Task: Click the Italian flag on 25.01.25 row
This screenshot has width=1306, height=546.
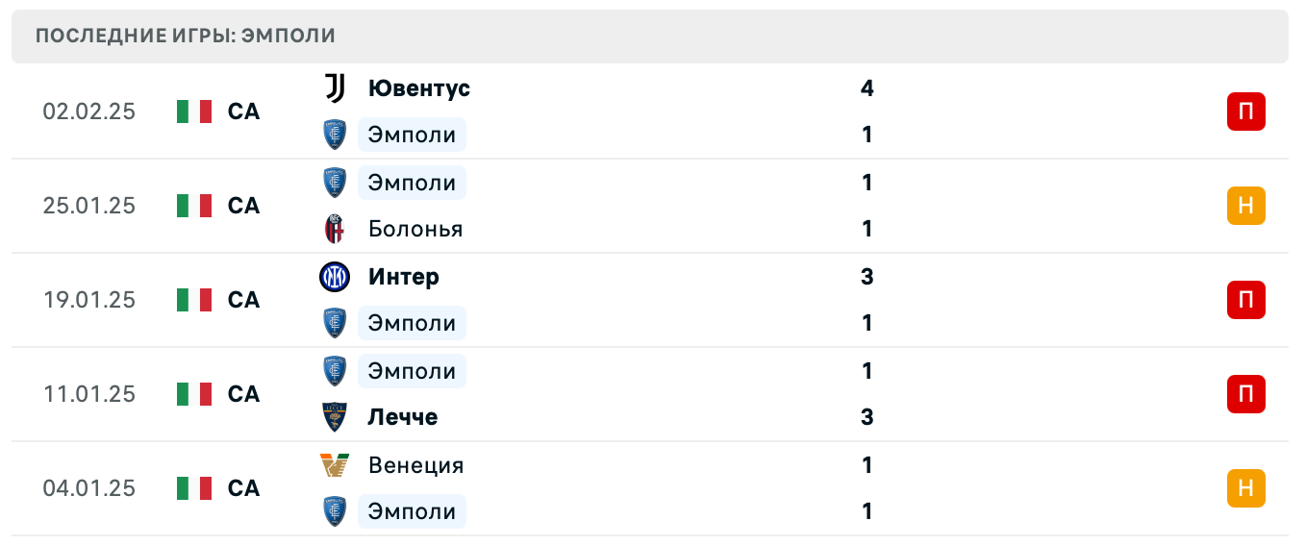Action: tap(194, 206)
